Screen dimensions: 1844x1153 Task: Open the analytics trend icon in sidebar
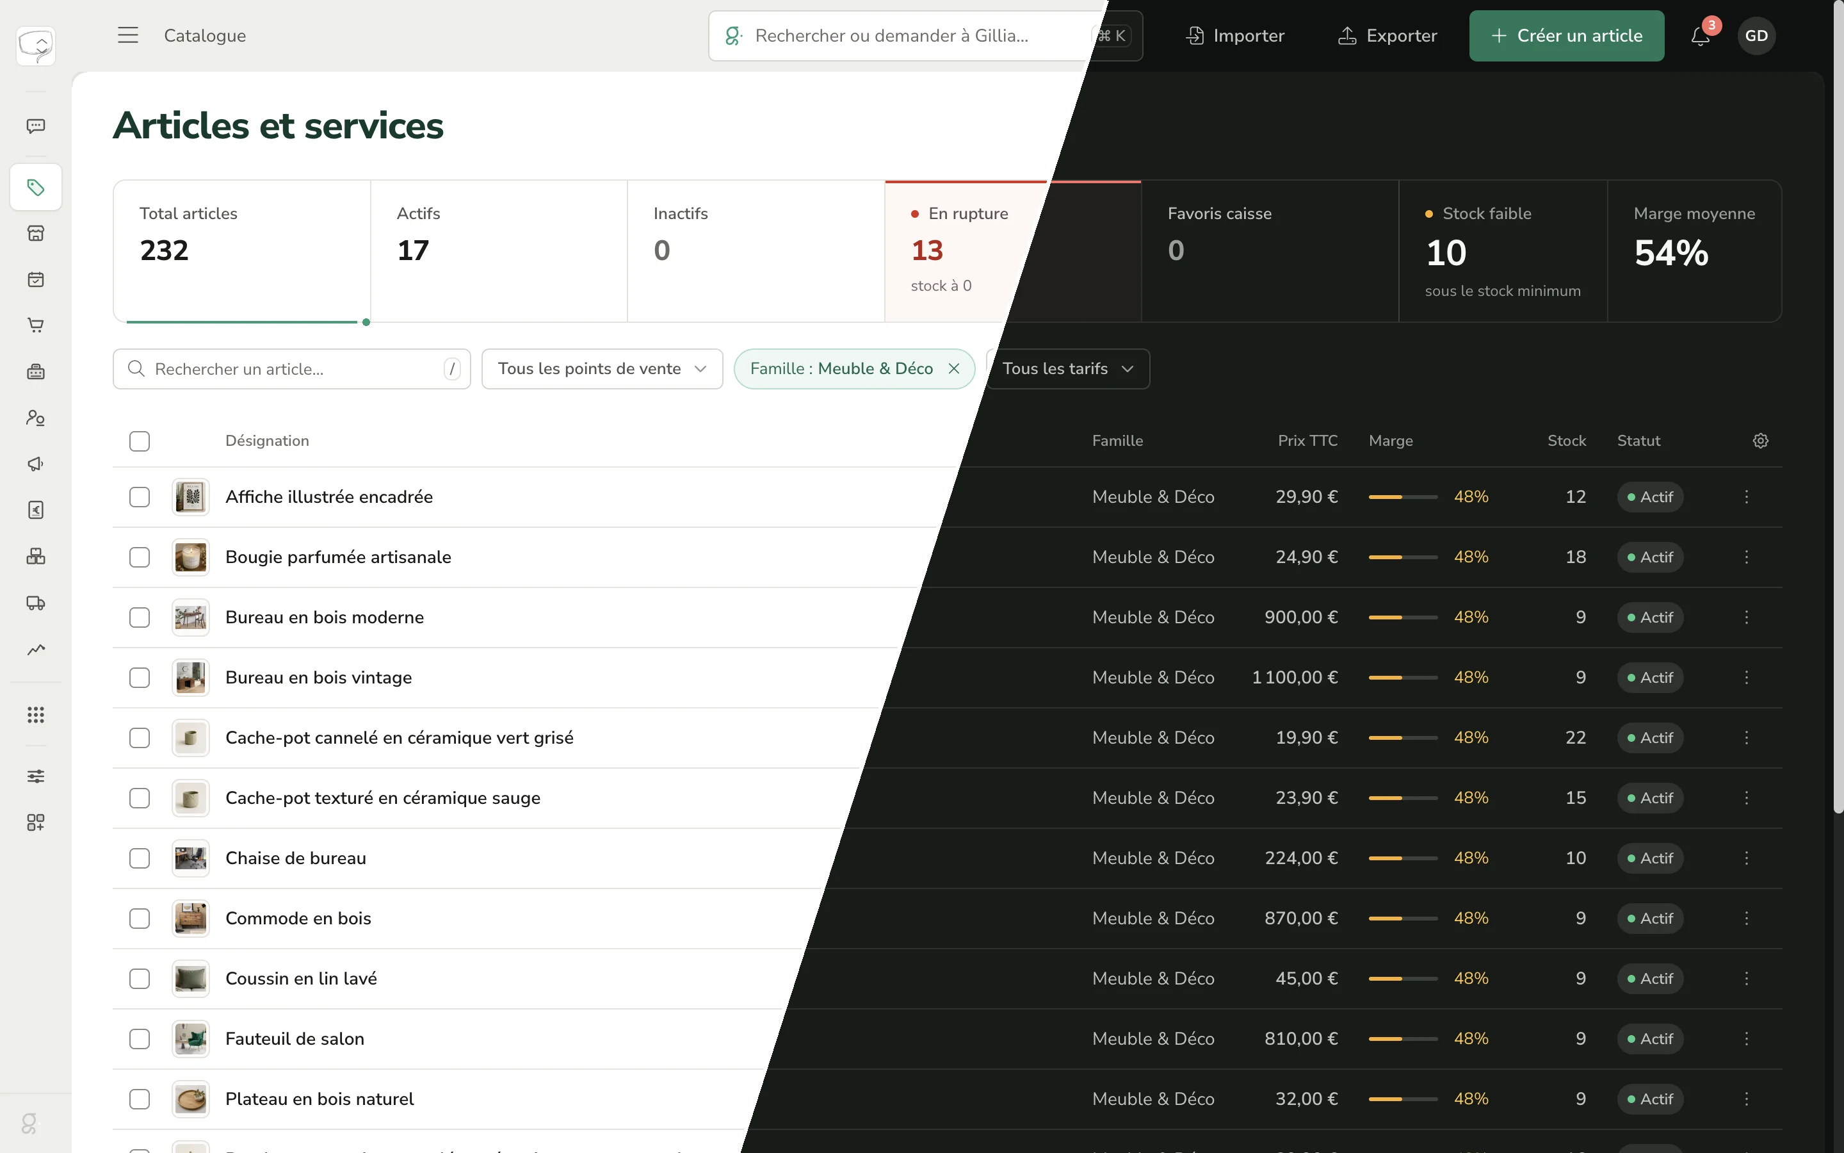coord(36,649)
